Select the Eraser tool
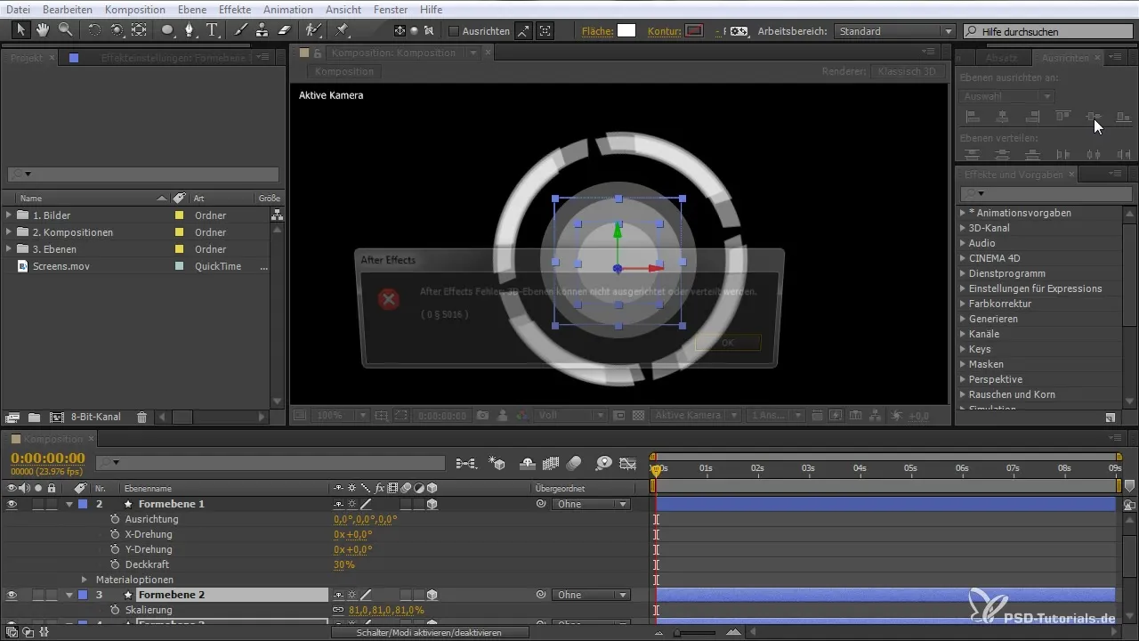The image size is (1139, 641). [285, 30]
